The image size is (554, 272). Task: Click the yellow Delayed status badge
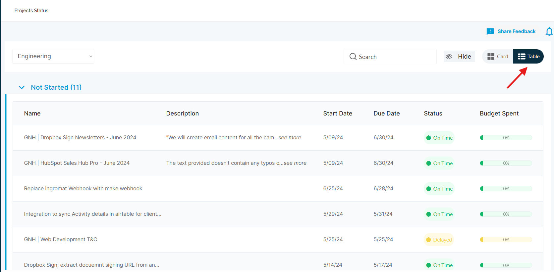pyautogui.click(x=439, y=240)
